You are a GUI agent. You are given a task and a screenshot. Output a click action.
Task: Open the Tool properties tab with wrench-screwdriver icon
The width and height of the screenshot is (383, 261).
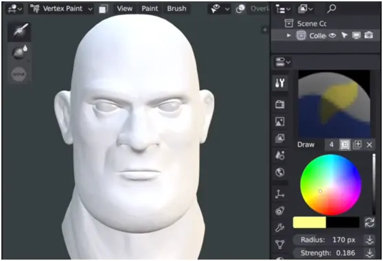tap(280, 83)
